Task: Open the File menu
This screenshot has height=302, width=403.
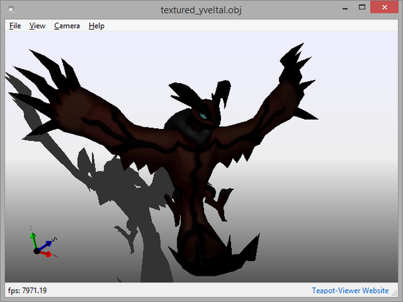Action: pyautogui.click(x=15, y=26)
